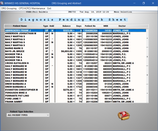Select the BARNS MARK D row

point(76,48)
